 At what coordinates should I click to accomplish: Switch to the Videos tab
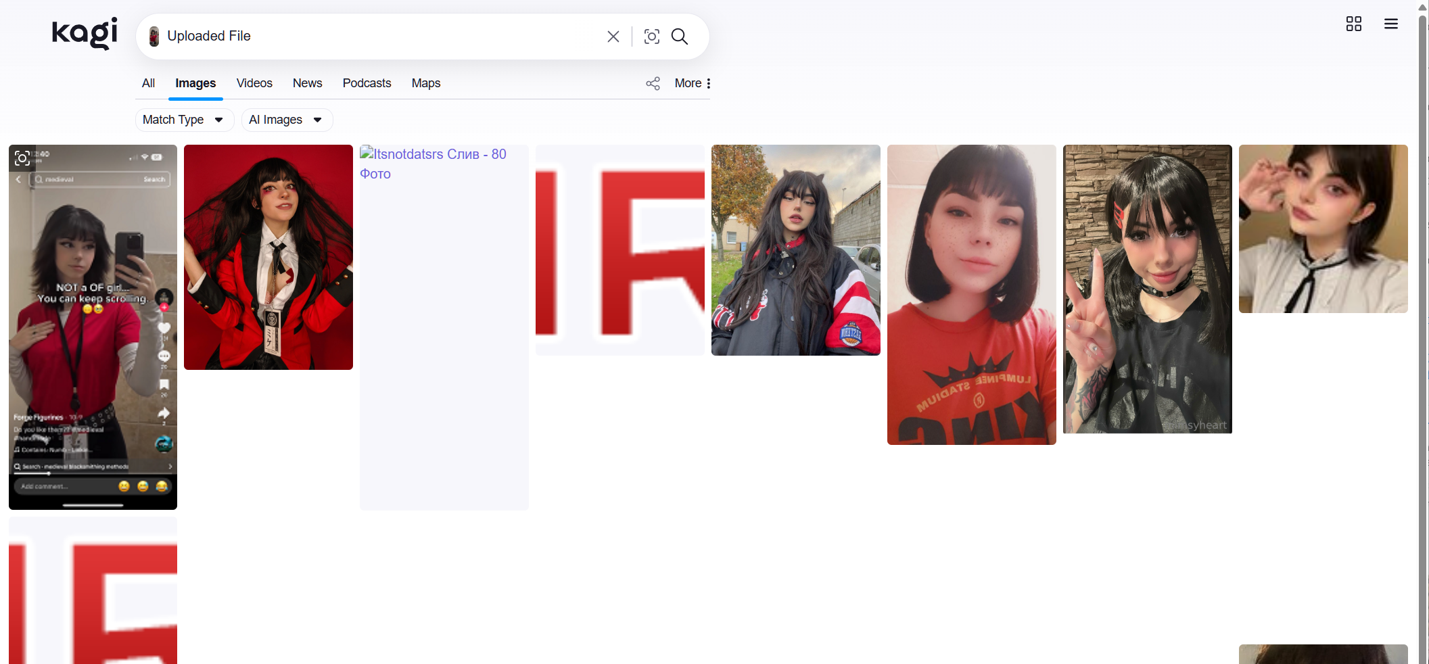pyautogui.click(x=254, y=83)
